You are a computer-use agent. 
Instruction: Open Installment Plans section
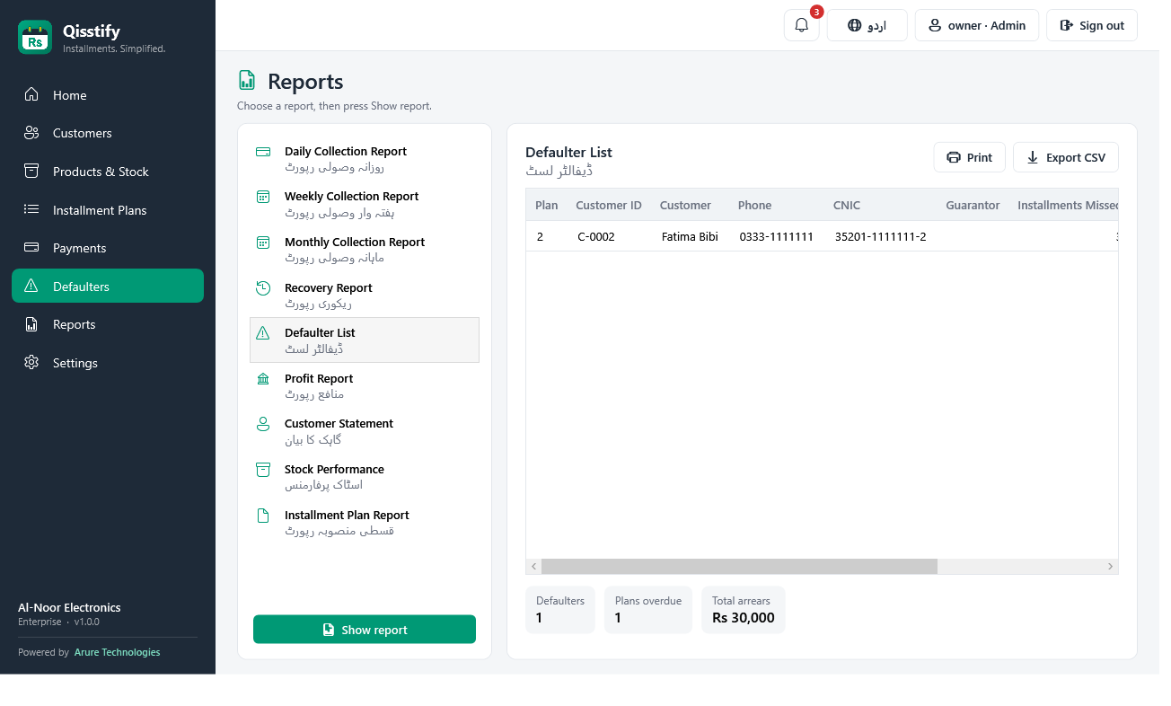(108, 210)
